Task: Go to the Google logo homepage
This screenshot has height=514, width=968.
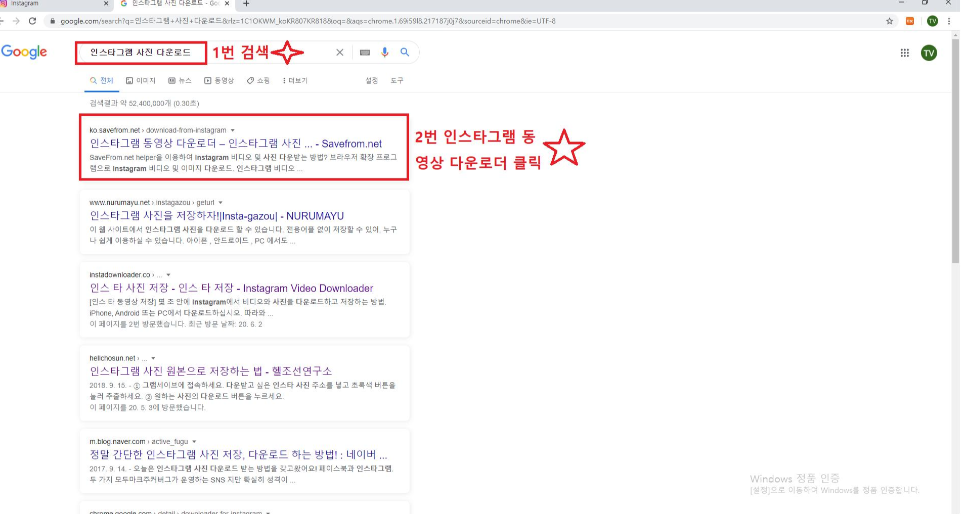Action: click(x=24, y=52)
